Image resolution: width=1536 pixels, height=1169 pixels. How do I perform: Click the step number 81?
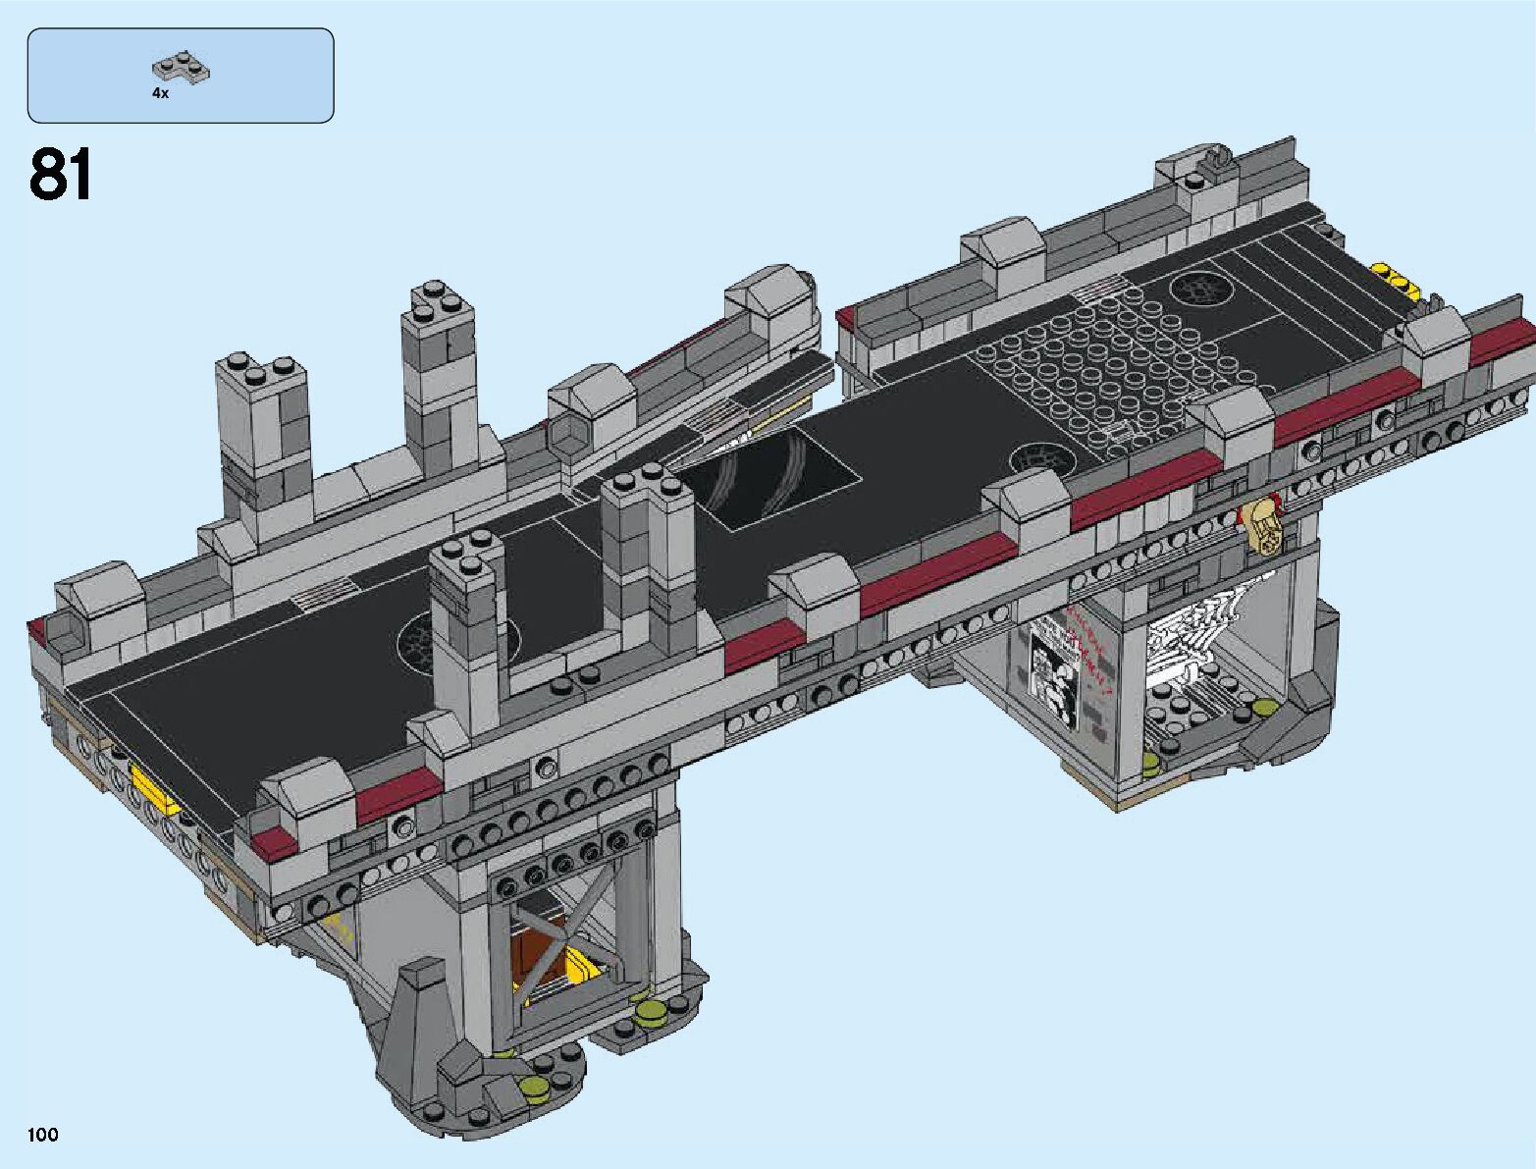point(61,175)
